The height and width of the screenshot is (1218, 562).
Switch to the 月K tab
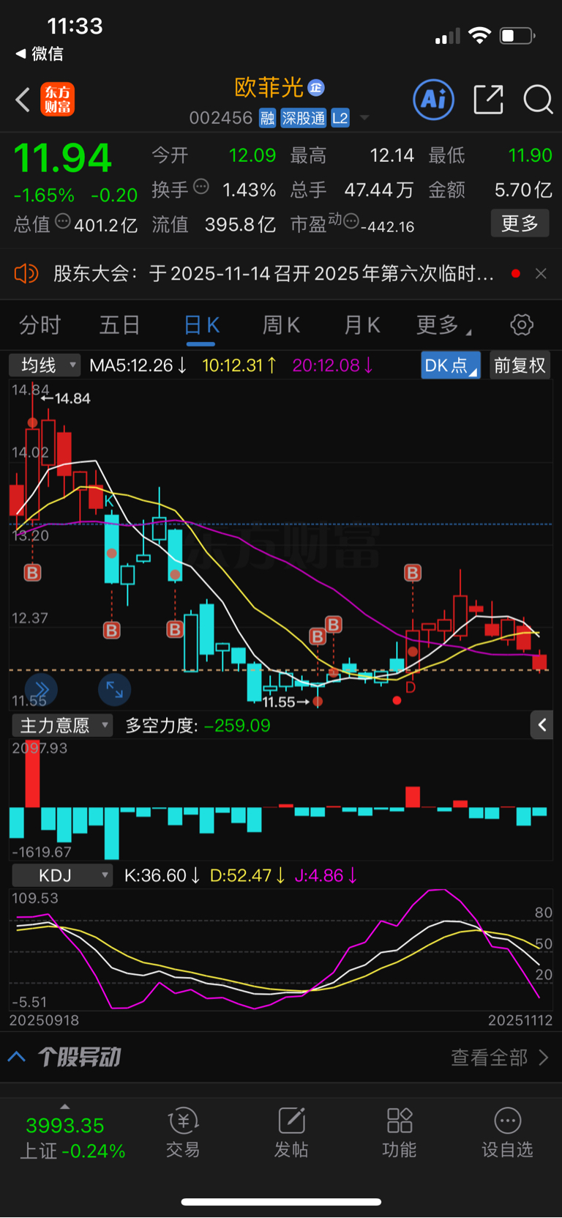[x=361, y=324]
